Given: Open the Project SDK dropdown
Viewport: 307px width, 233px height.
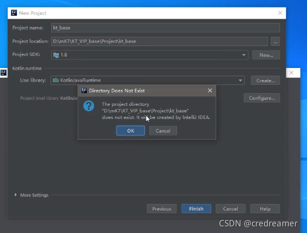Looking at the screenshot, I should tap(150, 55).
